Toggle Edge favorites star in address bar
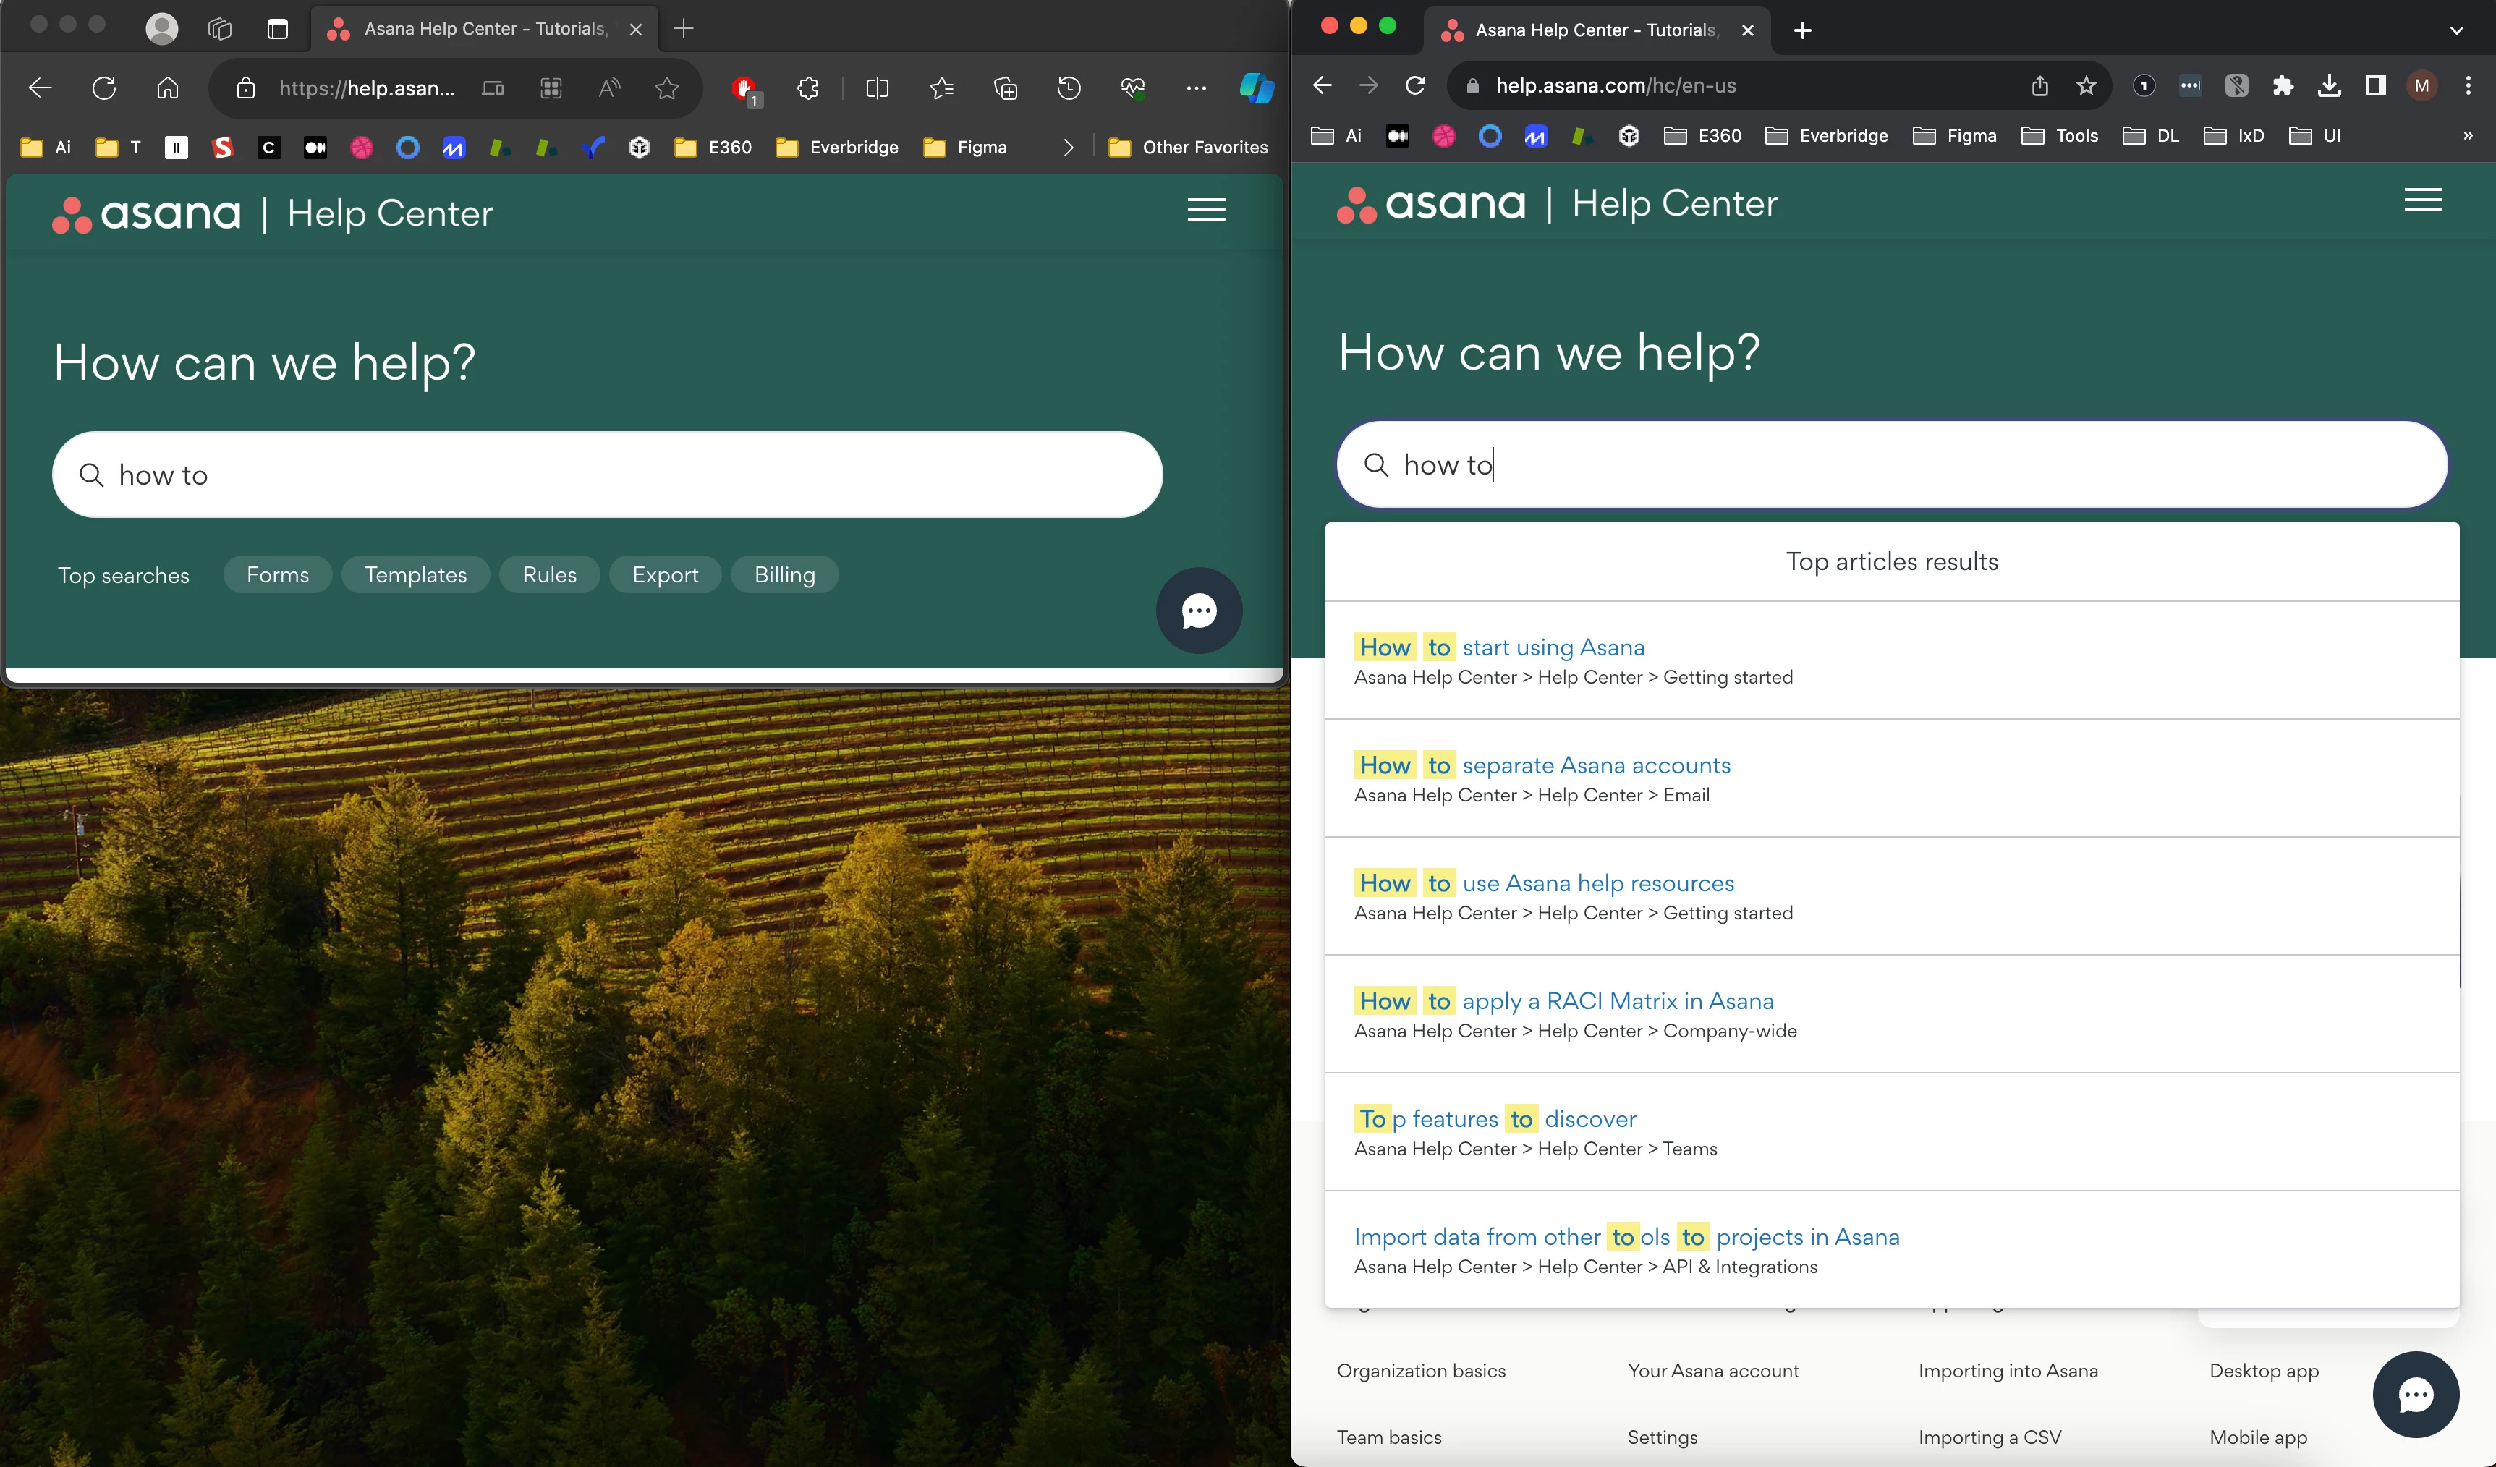Screen dimensions: 2496x1467 point(666,88)
